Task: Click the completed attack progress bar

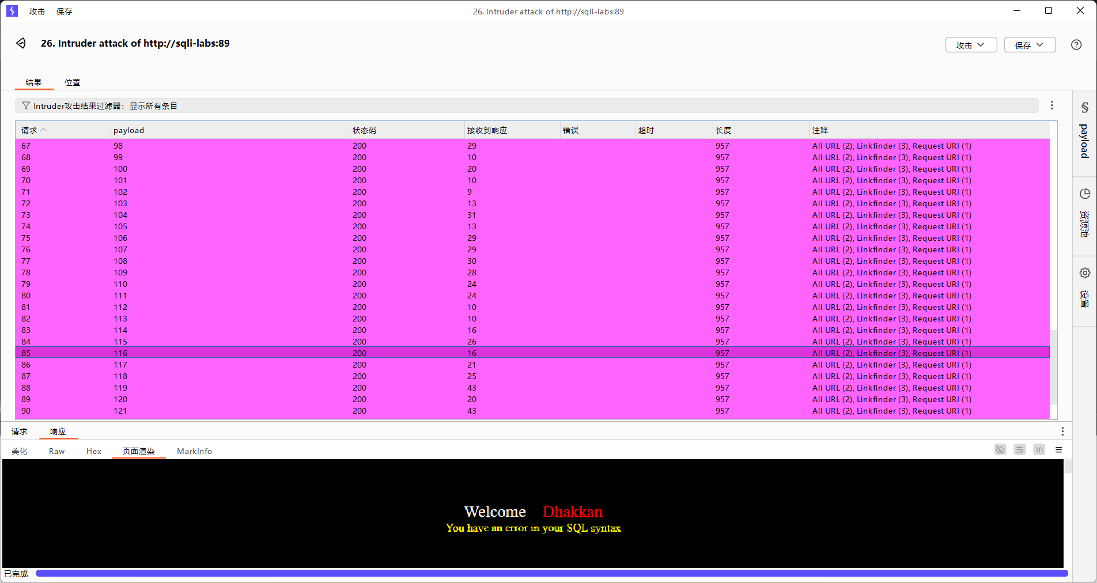Action: (551, 573)
